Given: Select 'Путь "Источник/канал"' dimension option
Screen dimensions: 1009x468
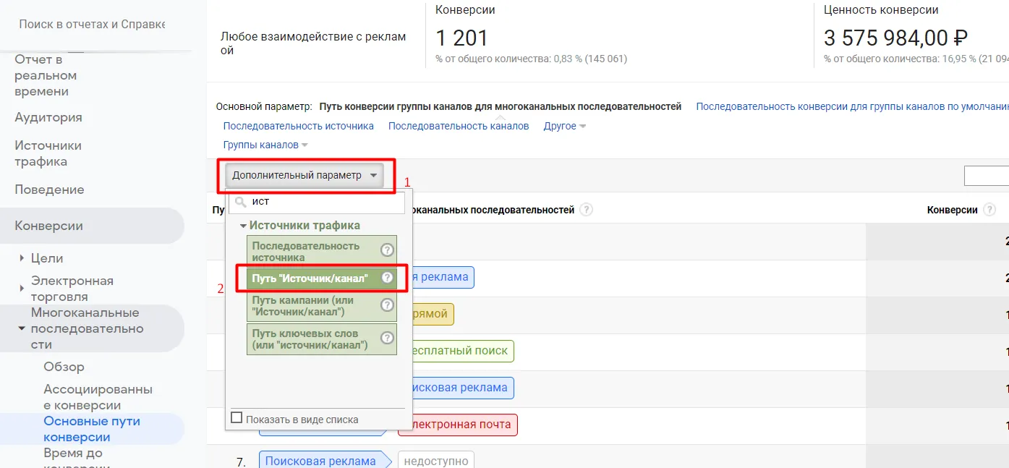Looking at the screenshot, I should coord(322,277).
